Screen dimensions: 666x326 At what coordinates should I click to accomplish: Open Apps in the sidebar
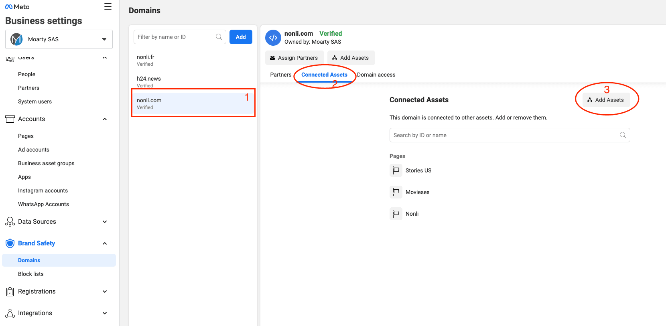24,177
